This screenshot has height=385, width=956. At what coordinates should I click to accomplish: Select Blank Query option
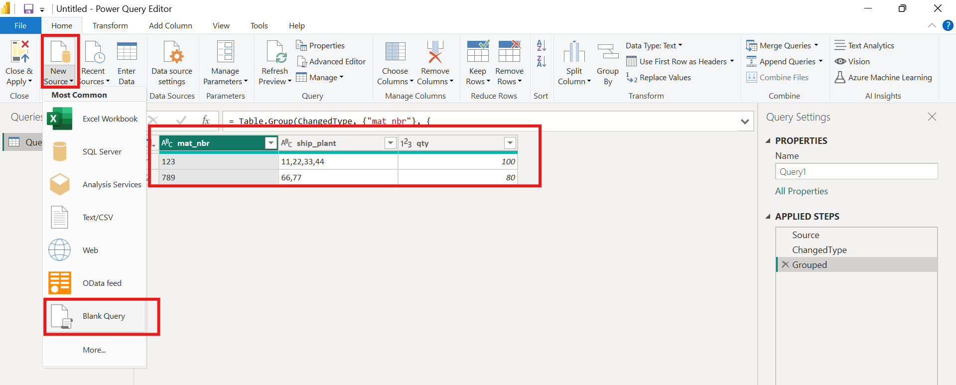click(x=95, y=316)
